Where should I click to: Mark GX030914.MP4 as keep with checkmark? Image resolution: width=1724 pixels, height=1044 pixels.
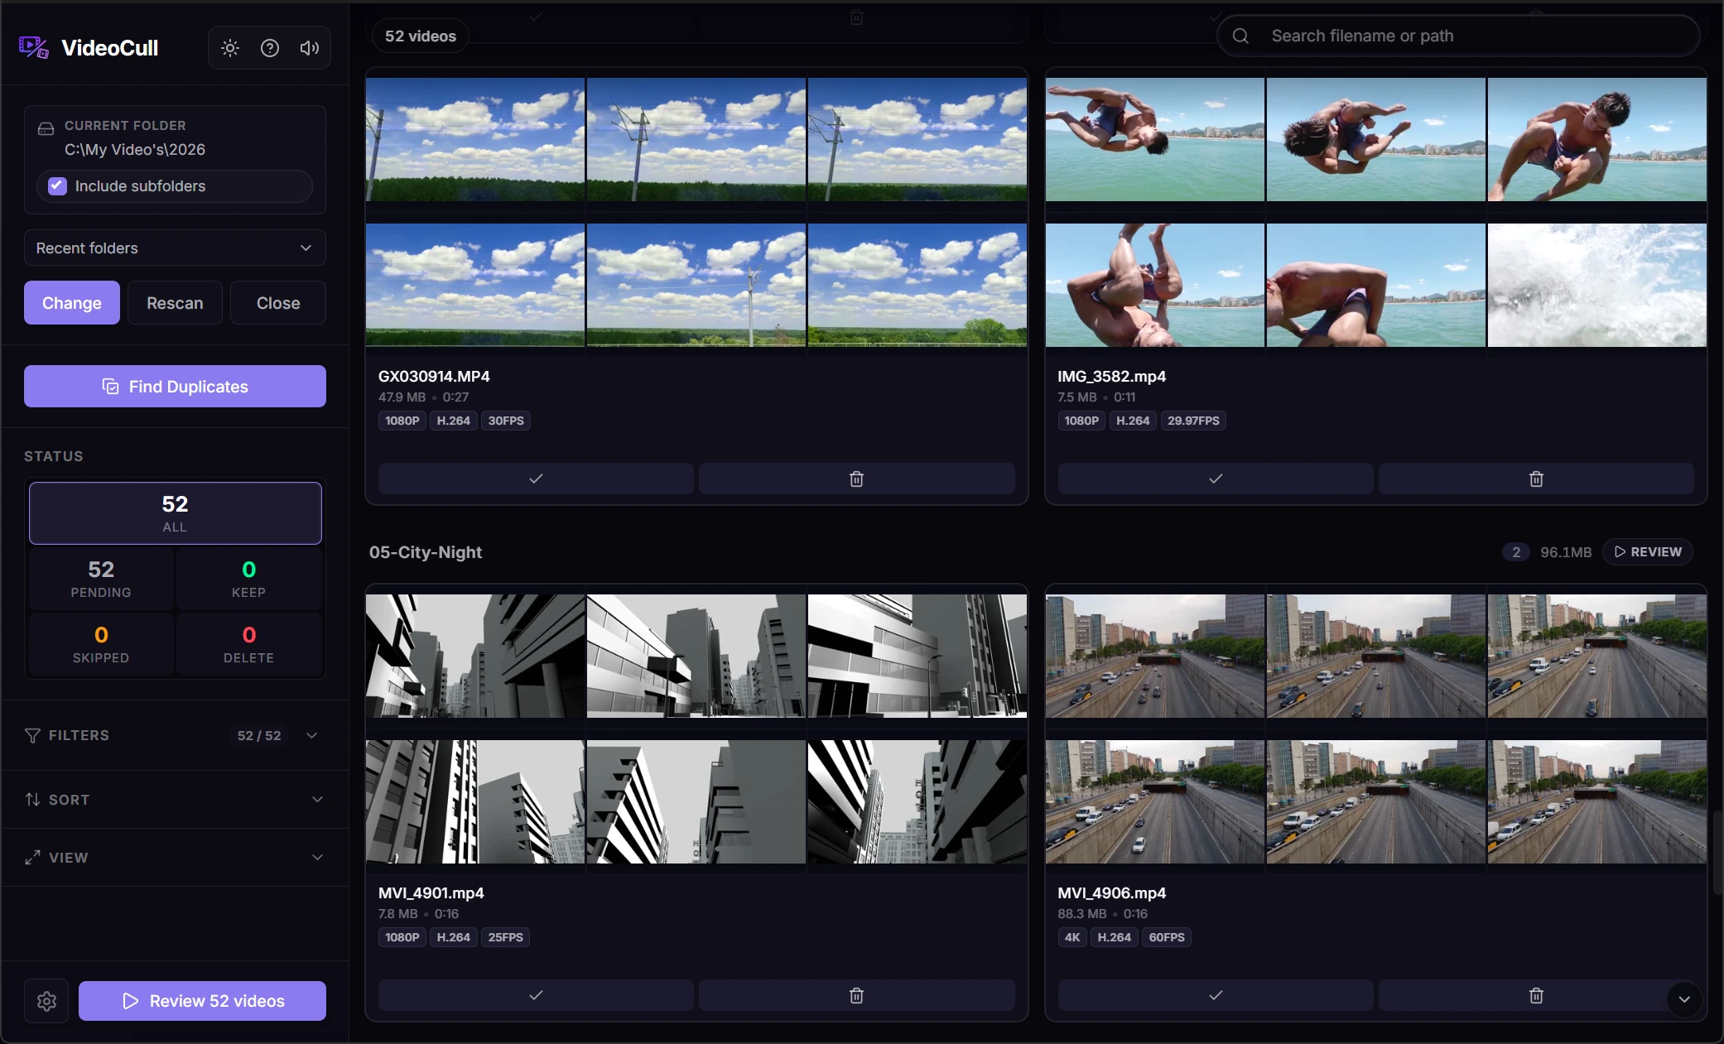[x=536, y=479]
